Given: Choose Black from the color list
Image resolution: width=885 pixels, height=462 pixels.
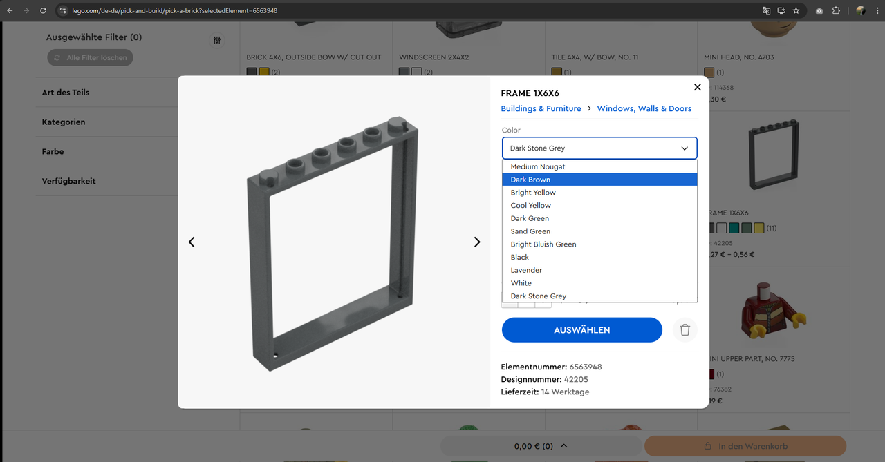Looking at the screenshot, I should pos(599,257).
